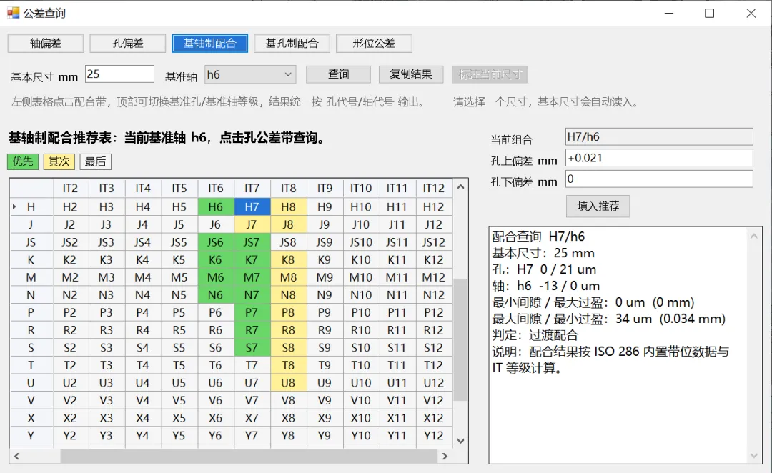Select the R7 tolerance cell

pos(252,330)
